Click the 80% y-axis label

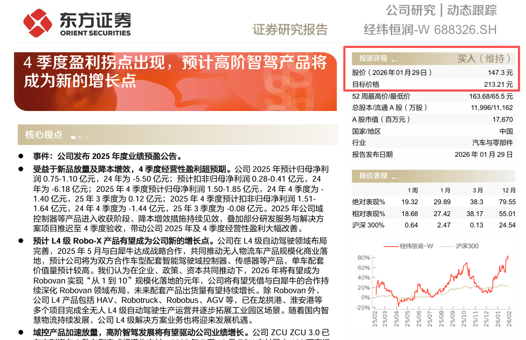(x=364, y=258)
